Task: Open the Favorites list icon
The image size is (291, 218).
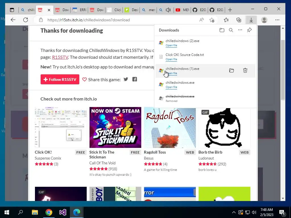Action: (226, 20)
